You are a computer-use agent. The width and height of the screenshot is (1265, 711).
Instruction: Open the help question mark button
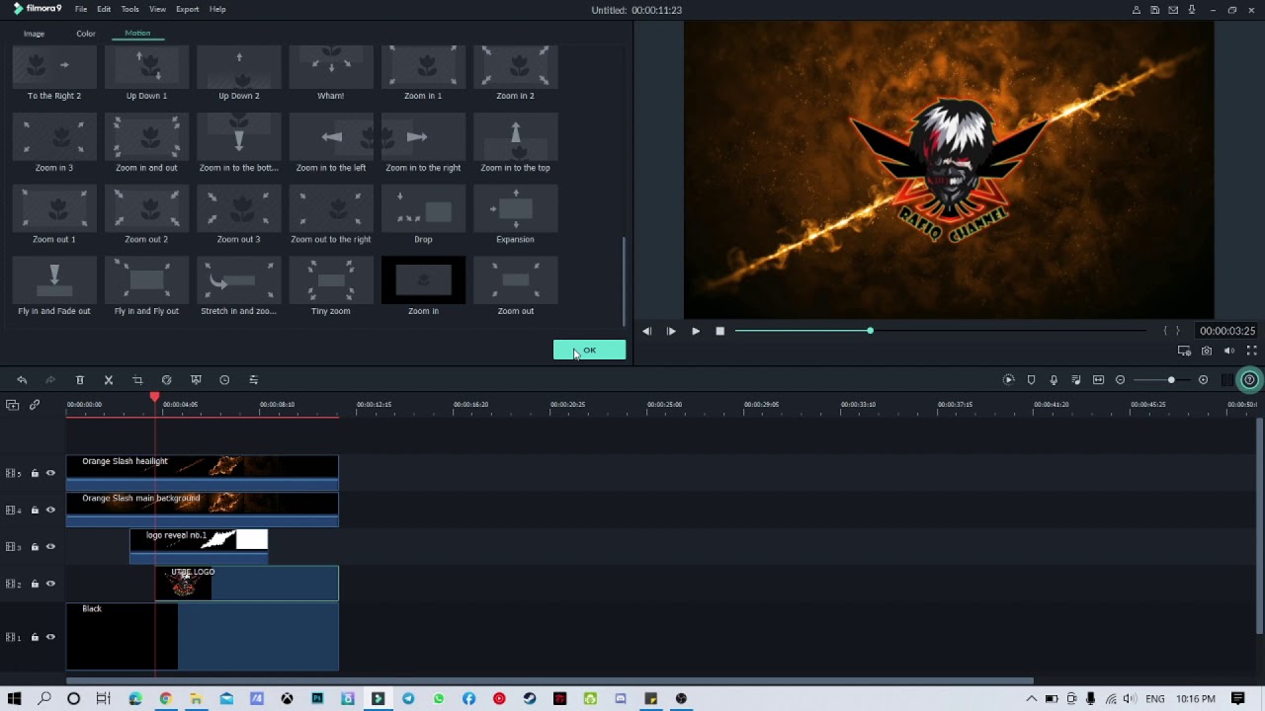[x=1250, y=380]
